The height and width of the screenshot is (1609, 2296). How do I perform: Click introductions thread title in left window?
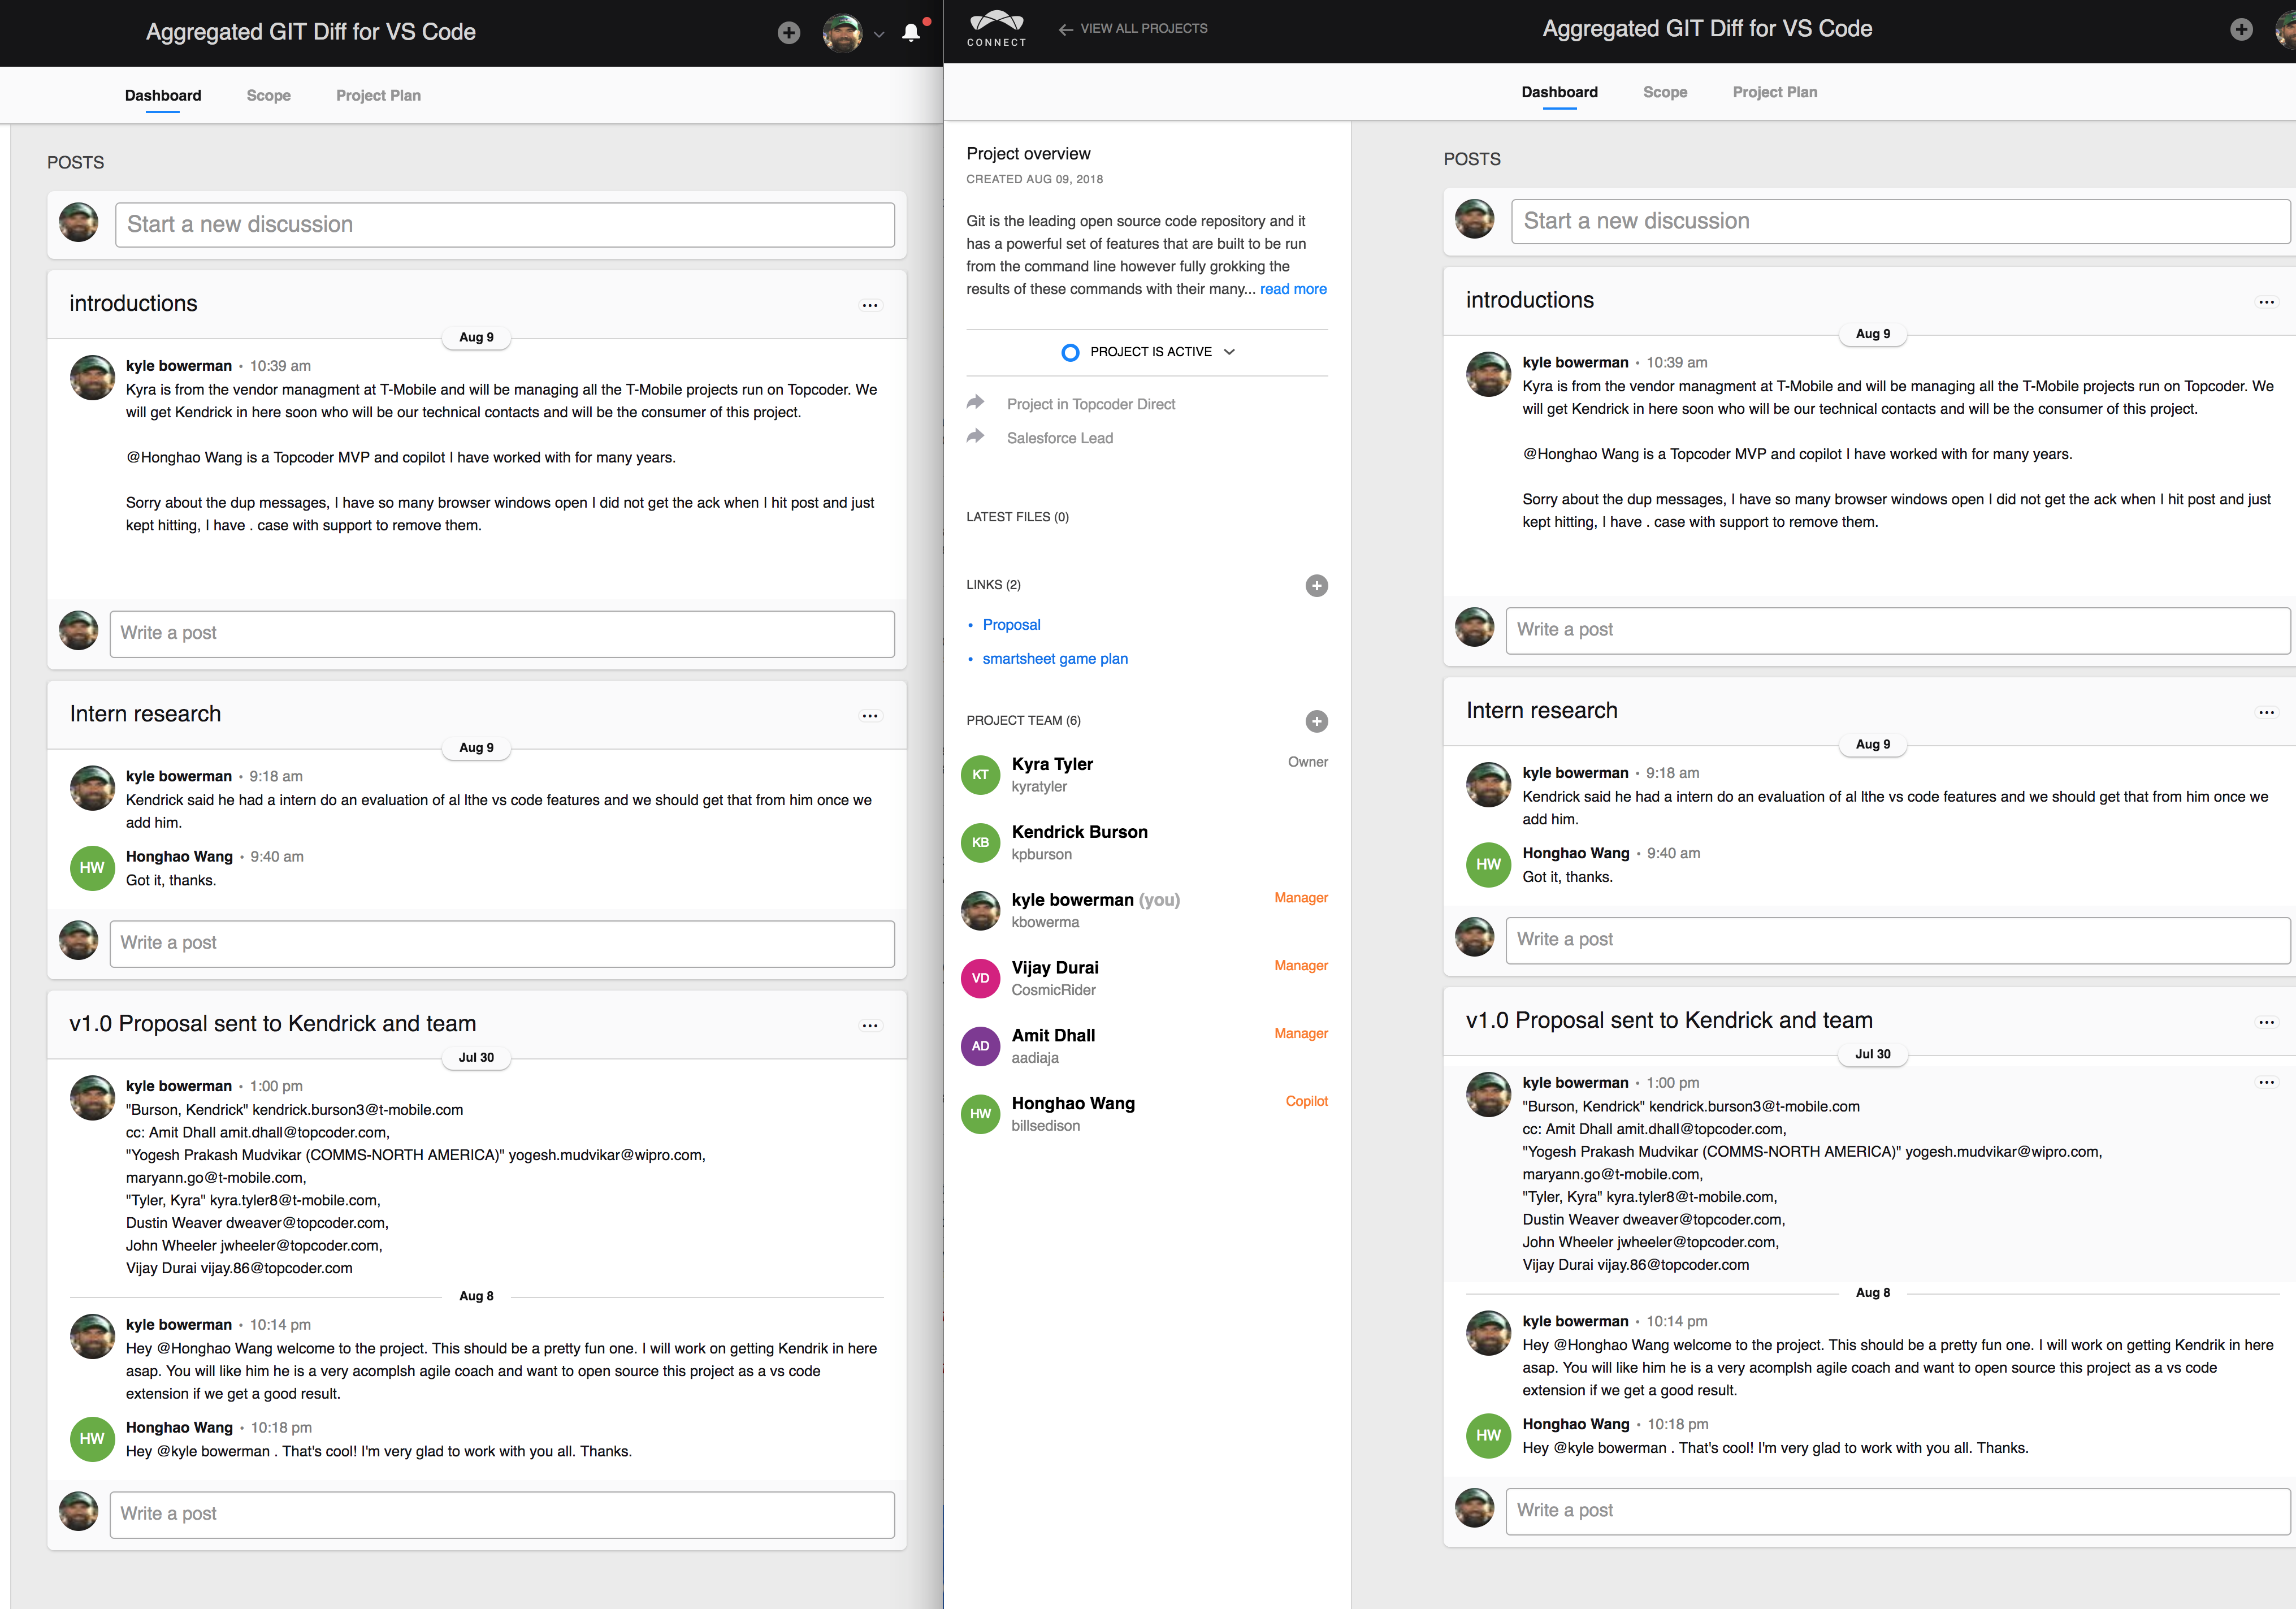[133, 304]
